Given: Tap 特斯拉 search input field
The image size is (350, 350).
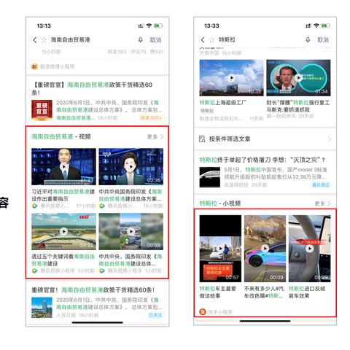Looking at the screenshot, I should pos(260,40).
